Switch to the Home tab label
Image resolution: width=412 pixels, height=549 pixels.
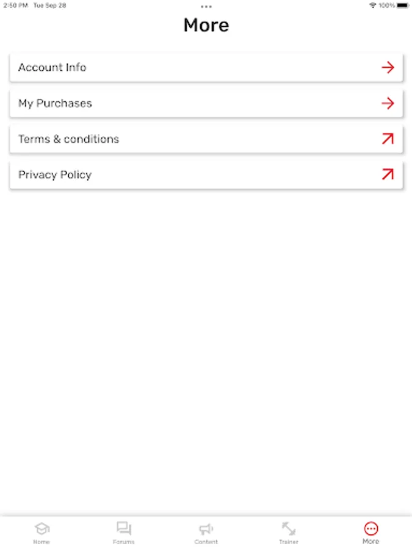point(42,542)
